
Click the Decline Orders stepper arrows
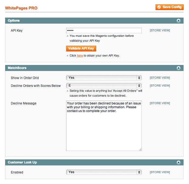(x=139, y=86)
